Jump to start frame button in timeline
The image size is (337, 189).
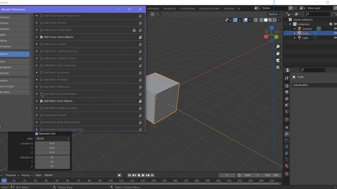tap(129, 175)
